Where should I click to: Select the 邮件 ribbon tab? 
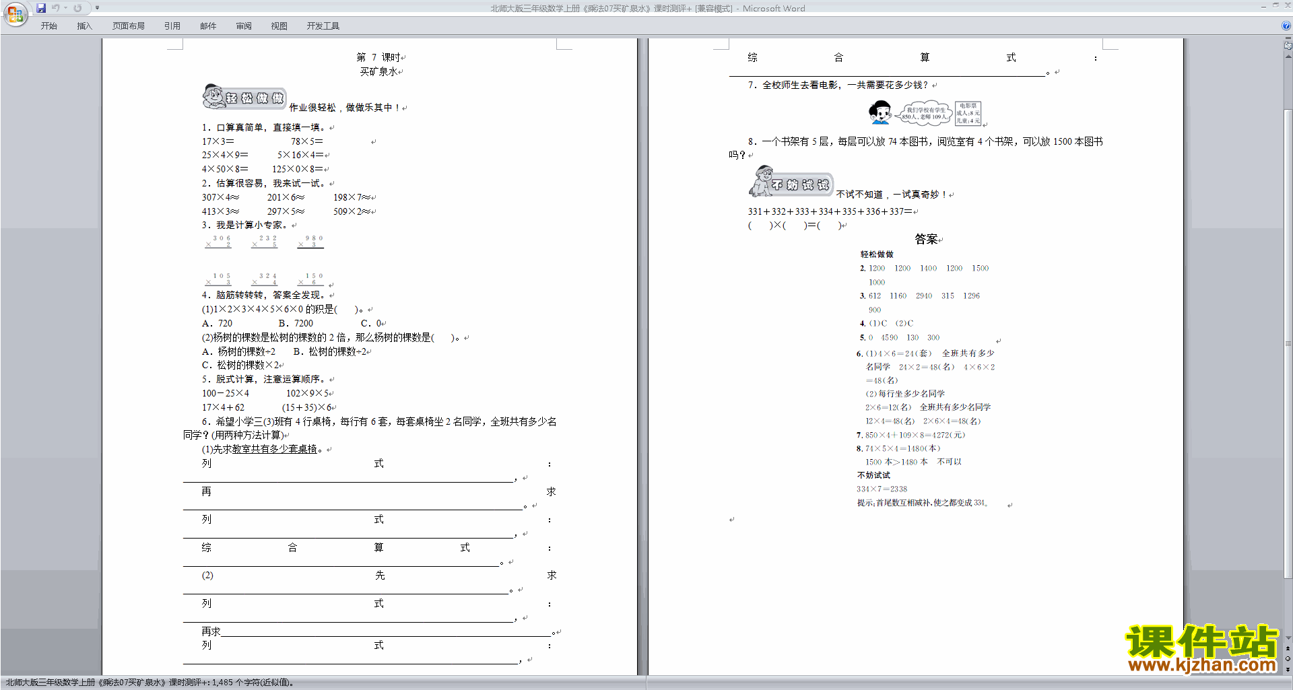coord(208,26)
